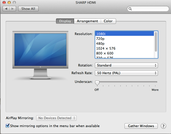Select 720p in the resolution list
Viewport: 171px width, 134px height.
pyautogui.click(x=100, y=39)
